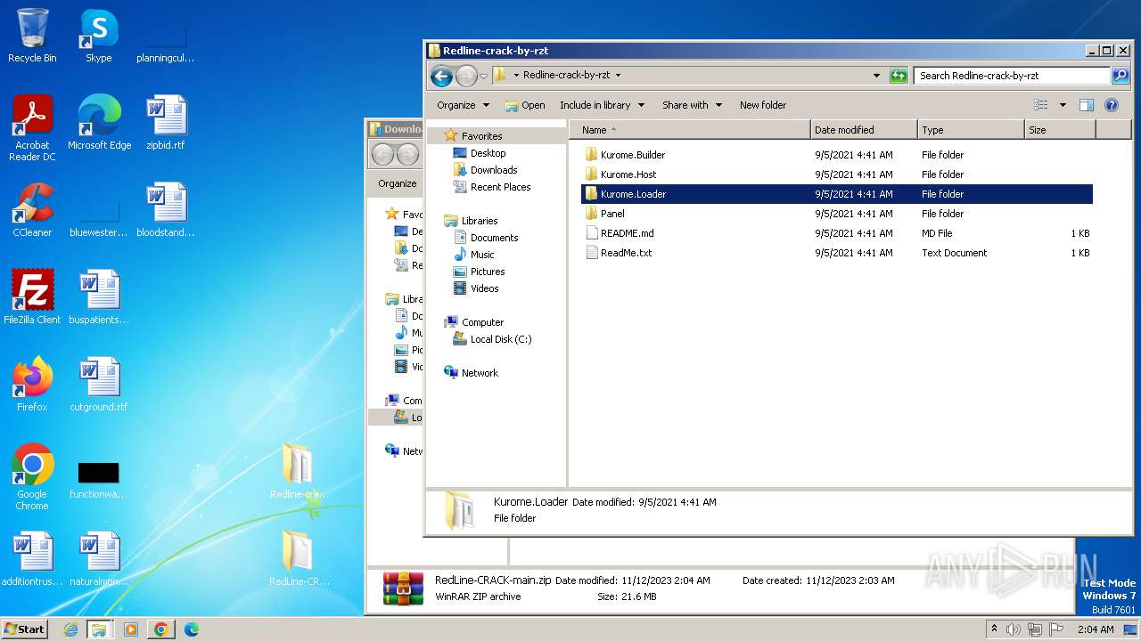Click Edge icon in the taskbar

pos(191,629)
